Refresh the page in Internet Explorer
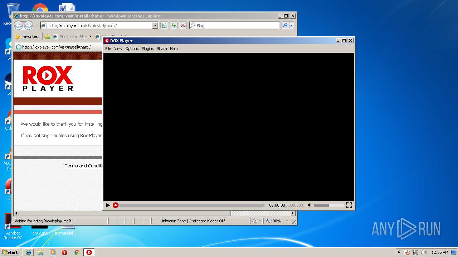This screenshot has width=458, height=257. click(x=174, y=25)
